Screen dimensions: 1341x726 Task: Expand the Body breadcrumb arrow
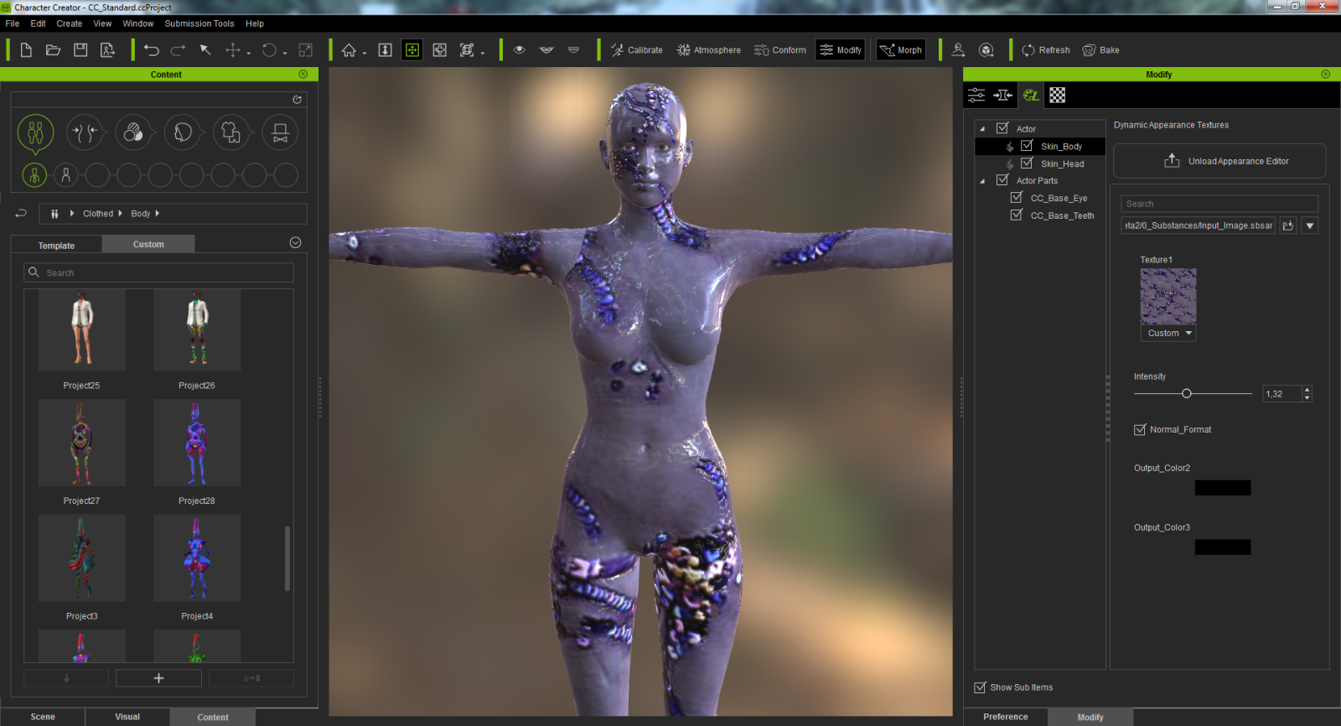tap(157, 214)
